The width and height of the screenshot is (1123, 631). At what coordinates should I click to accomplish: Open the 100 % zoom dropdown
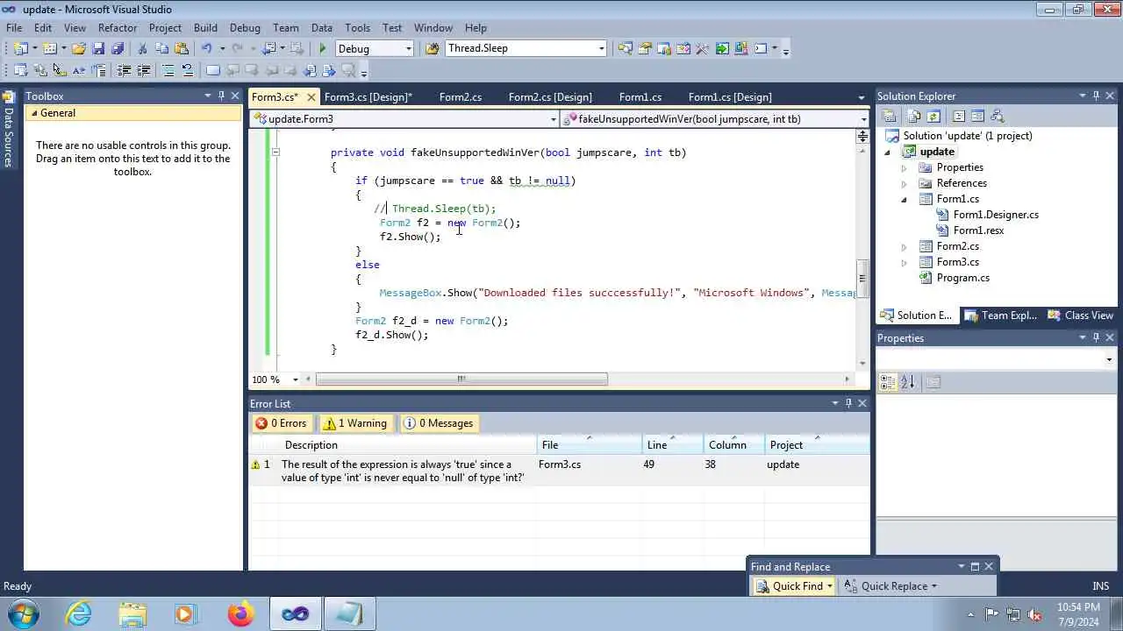point(295,379)
